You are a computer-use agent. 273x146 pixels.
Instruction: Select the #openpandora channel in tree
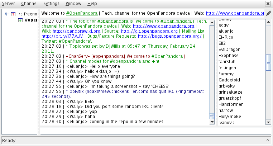point(31,20)
